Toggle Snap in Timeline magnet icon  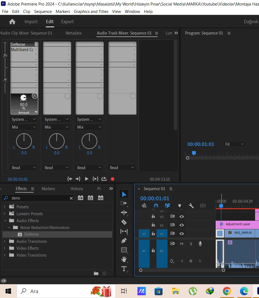(x=156, y=206)
